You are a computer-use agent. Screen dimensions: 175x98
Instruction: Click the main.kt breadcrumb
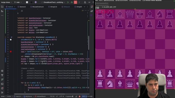click(x=17, y=96)
